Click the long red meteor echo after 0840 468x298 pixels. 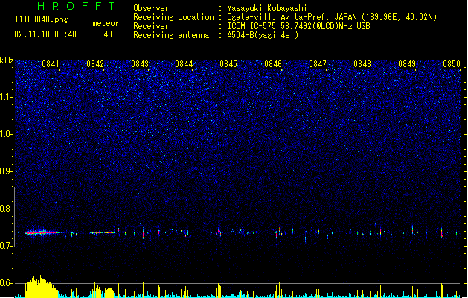pos(42,232)
